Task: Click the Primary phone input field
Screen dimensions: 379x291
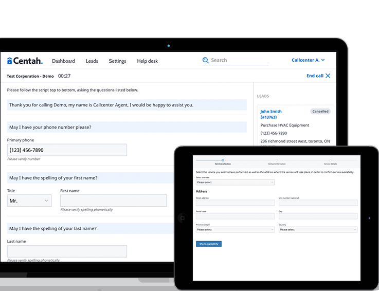Action: tap(67, 150)
